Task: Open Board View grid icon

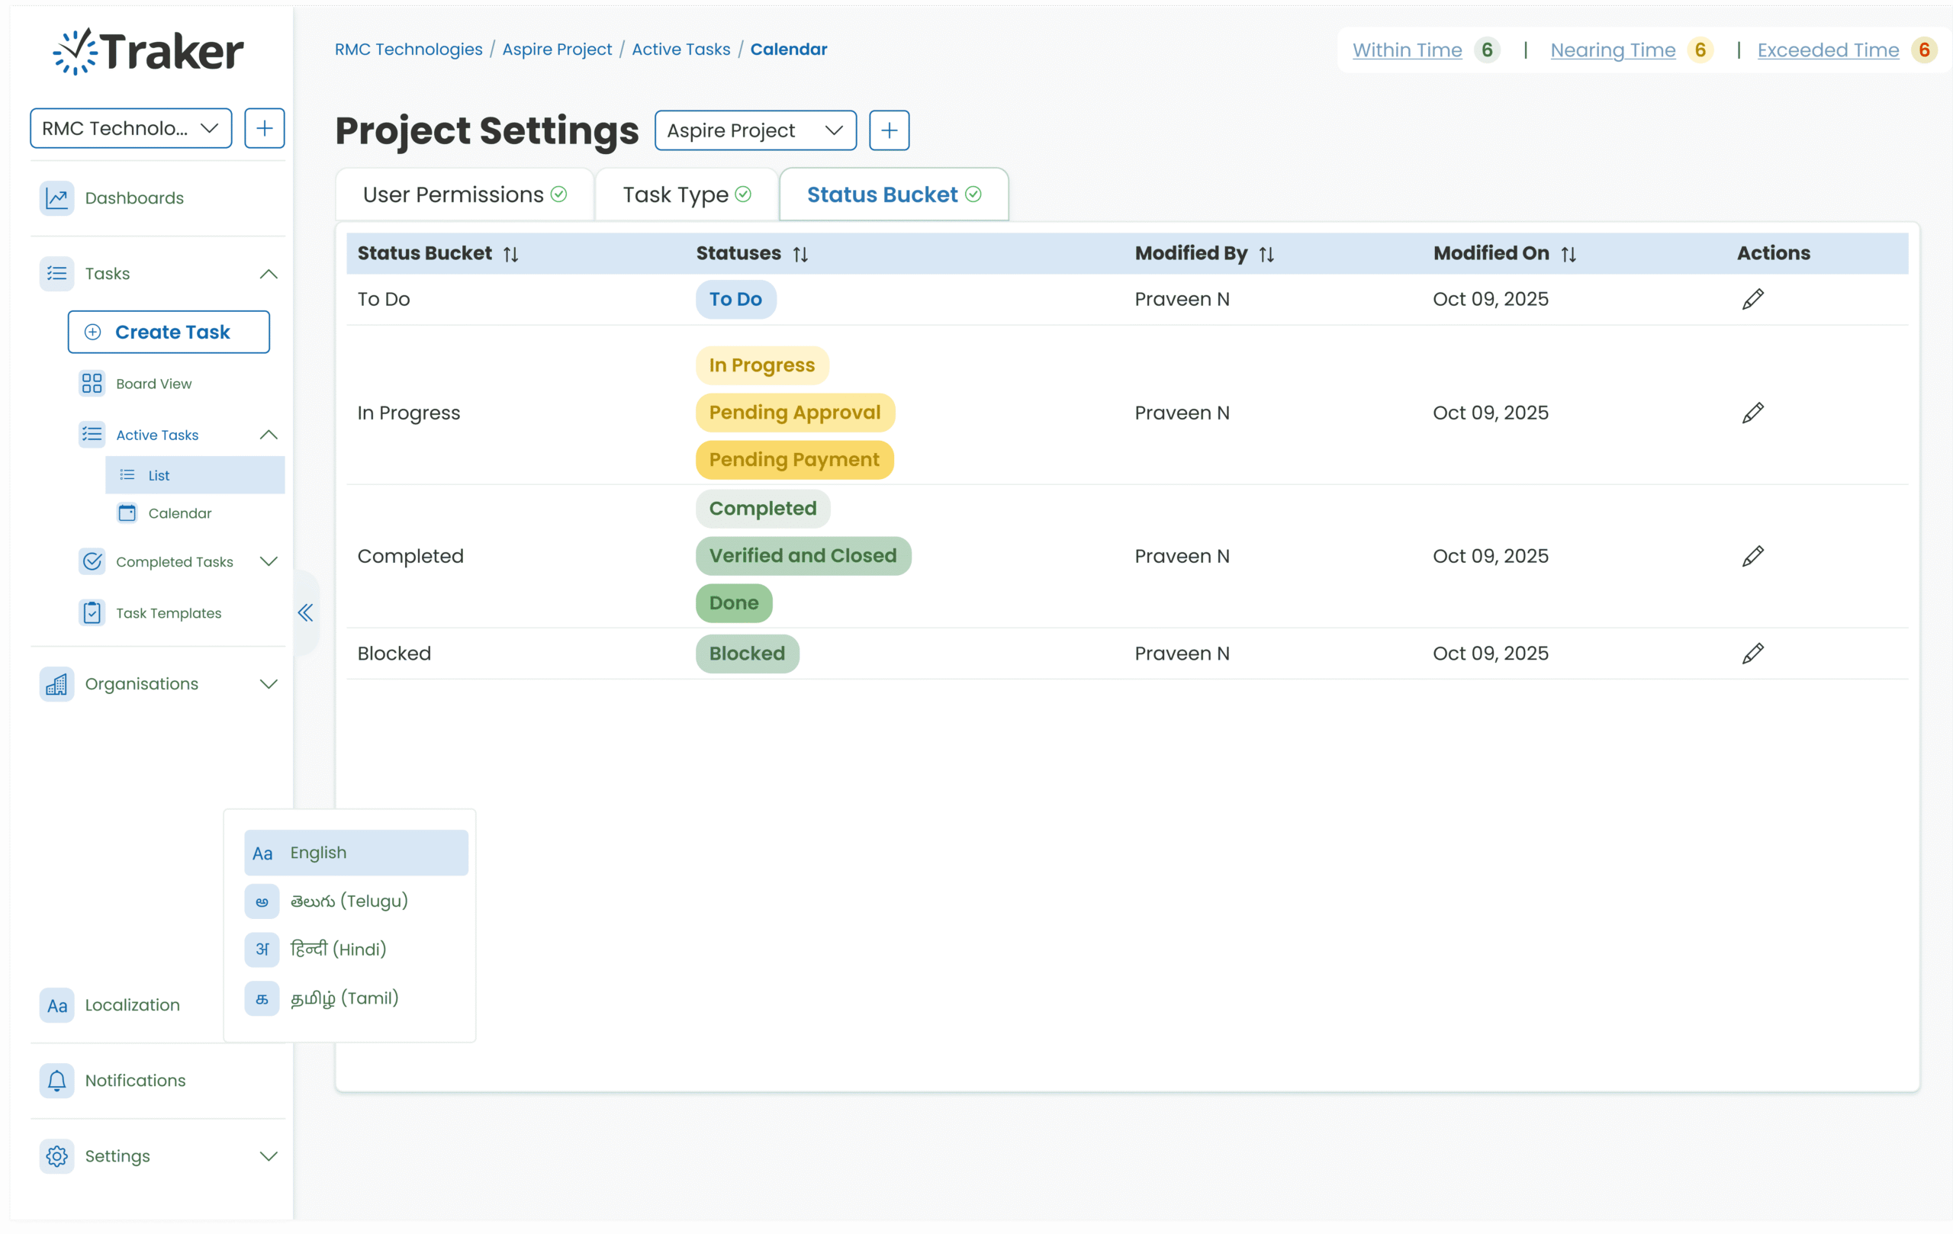Action: [x=92, y=384]
